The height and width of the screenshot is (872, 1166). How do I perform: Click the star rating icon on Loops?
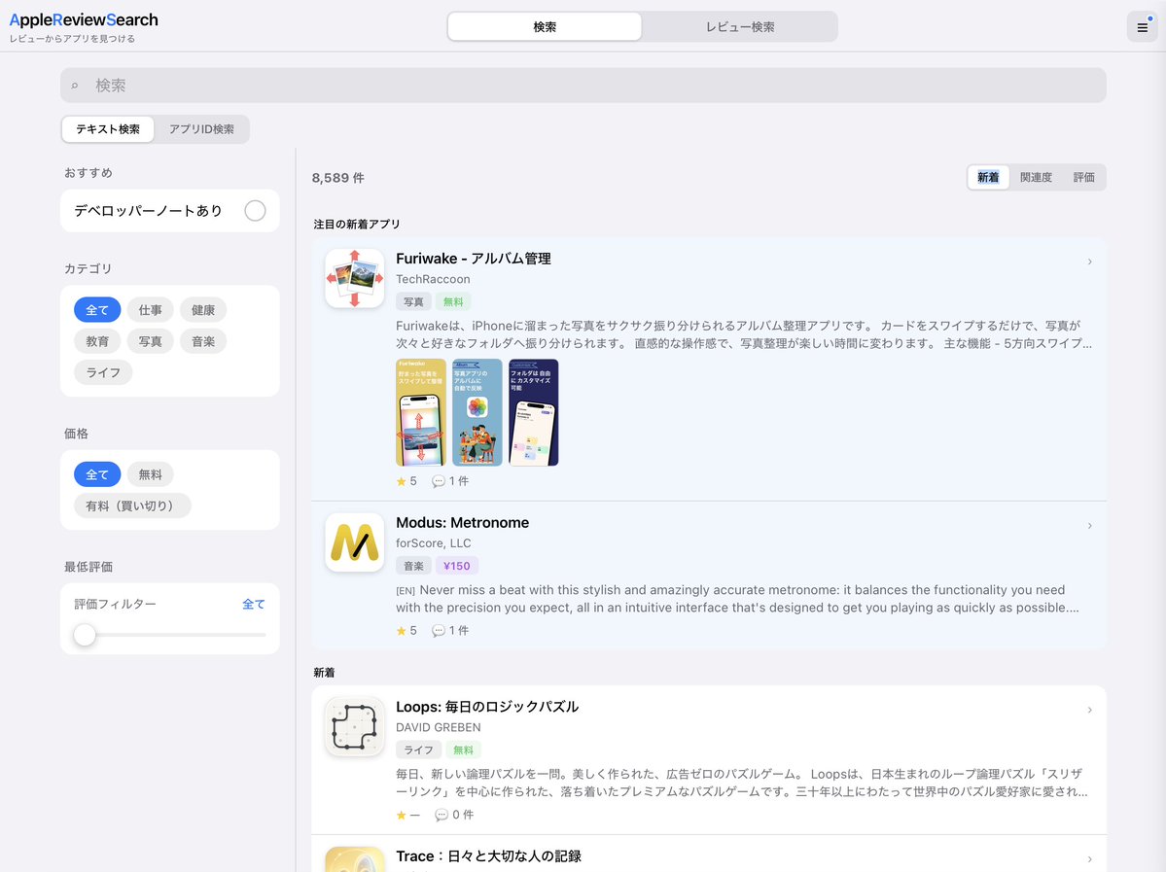402,816
